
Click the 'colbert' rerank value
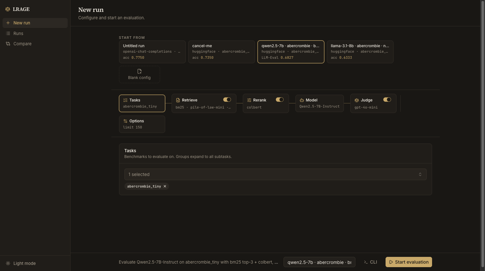click(x=254, y=108)
